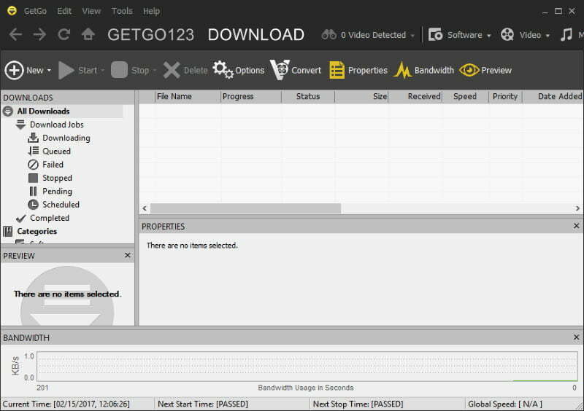Image resolution: width=584 pixels, height=411 pixels.
Task: Click Next Stop Time status entry
Action: point(358,404)
